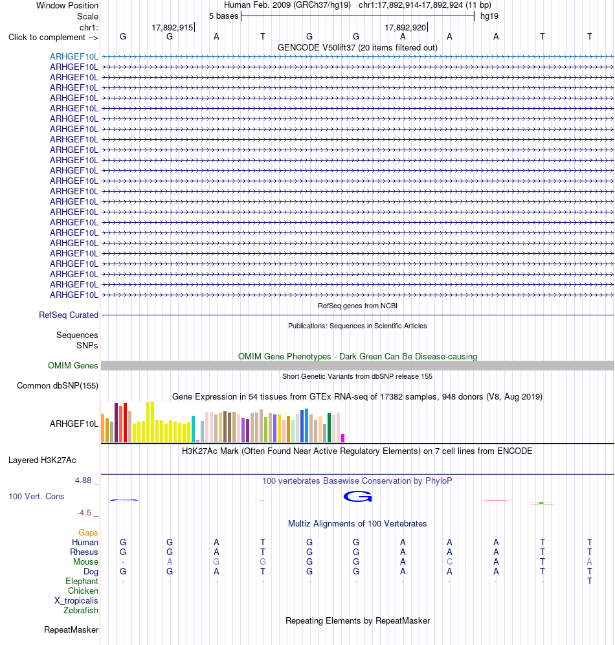
Task: Click the 'T' base in the Elephant row
Action: pos(590,582)
